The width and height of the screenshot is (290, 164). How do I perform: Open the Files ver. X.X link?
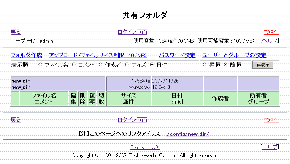click(x=145, y=147)
